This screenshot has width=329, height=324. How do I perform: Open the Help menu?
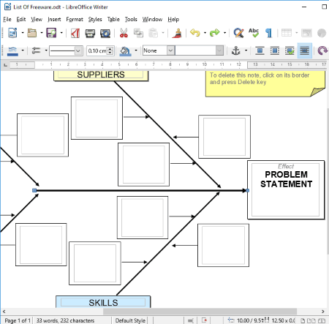[x=173, y=19]
